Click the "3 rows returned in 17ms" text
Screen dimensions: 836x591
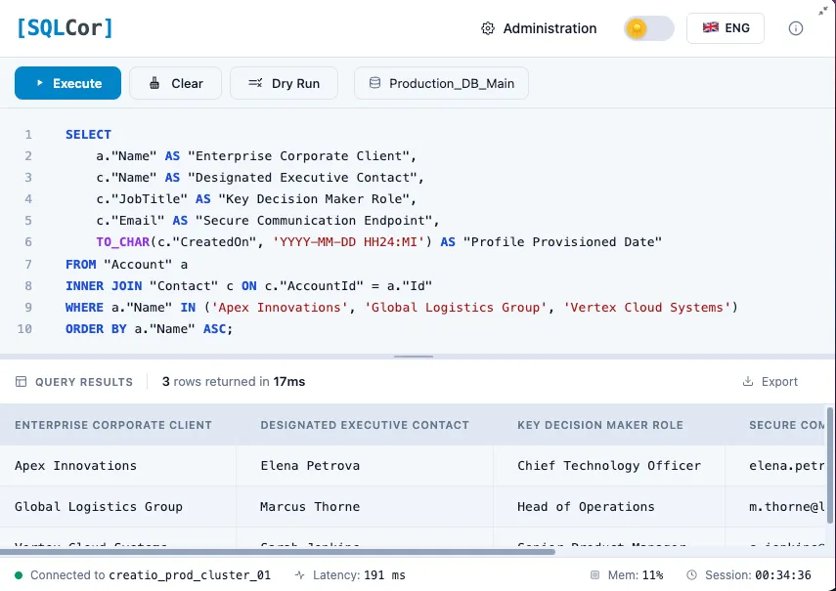(234, 381)
